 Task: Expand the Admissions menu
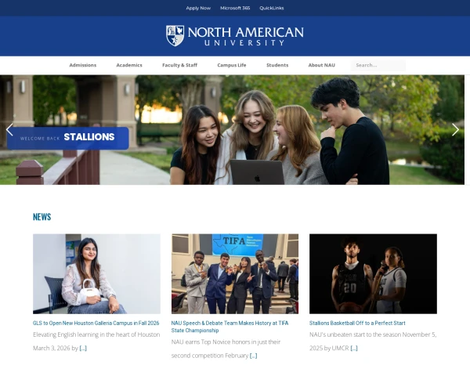(82, 65)
